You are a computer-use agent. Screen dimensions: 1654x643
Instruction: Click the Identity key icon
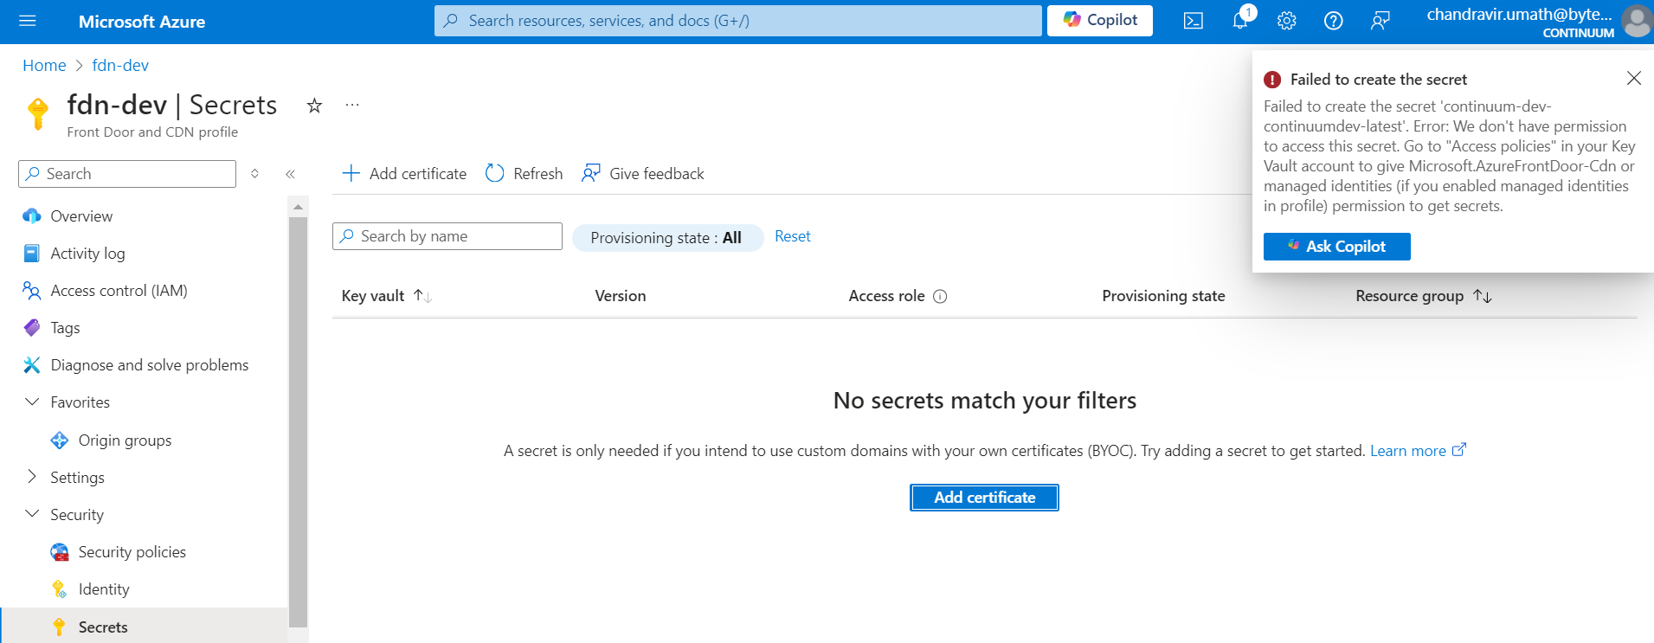pos(60,589)
